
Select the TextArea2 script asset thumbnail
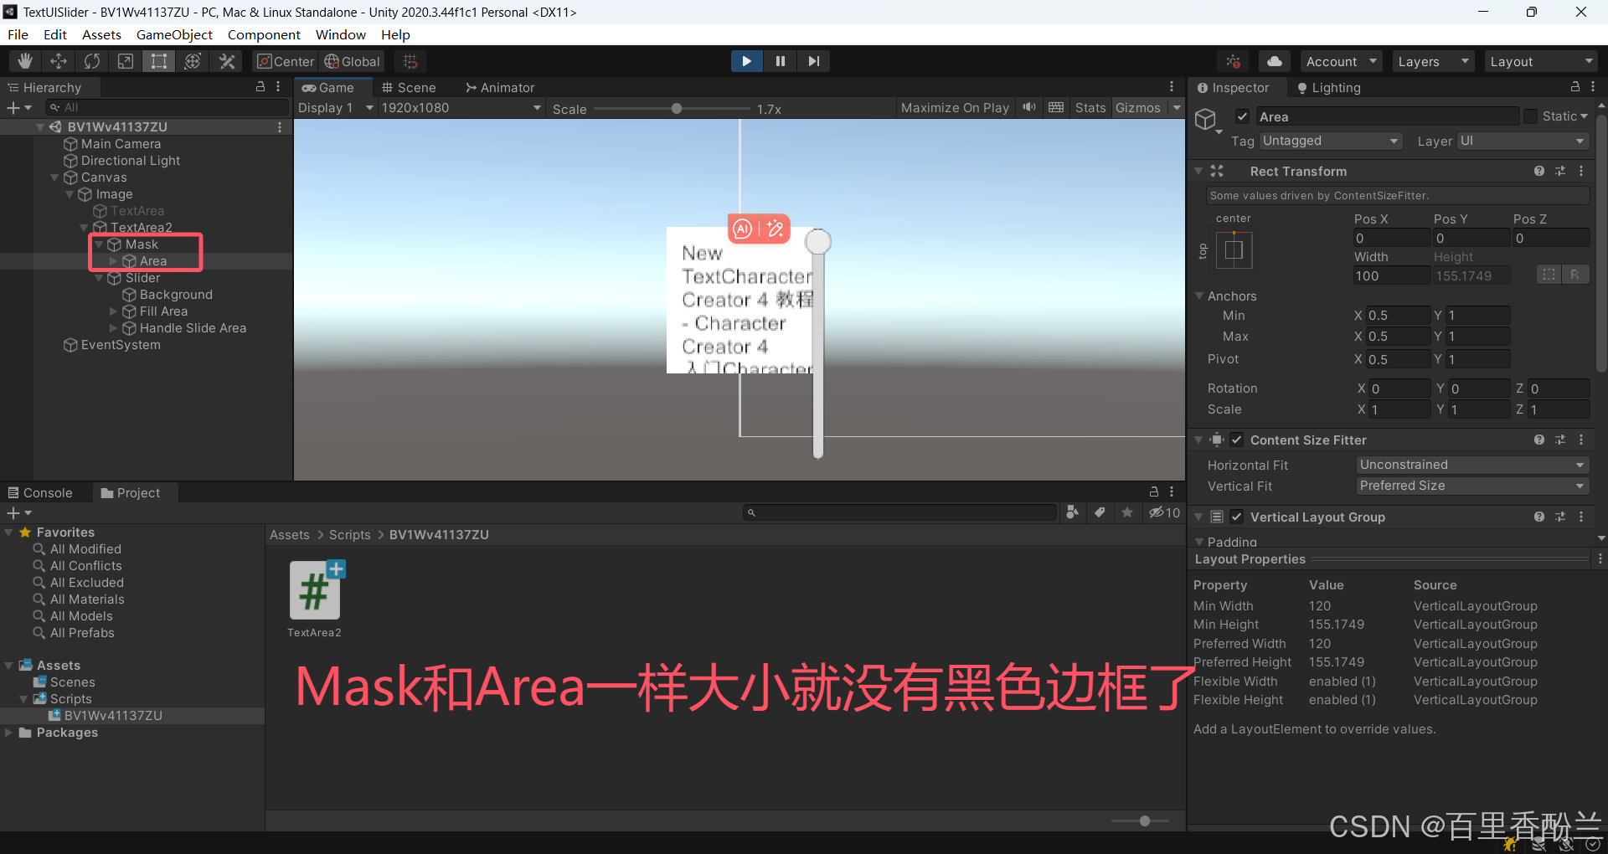[314, 590]
